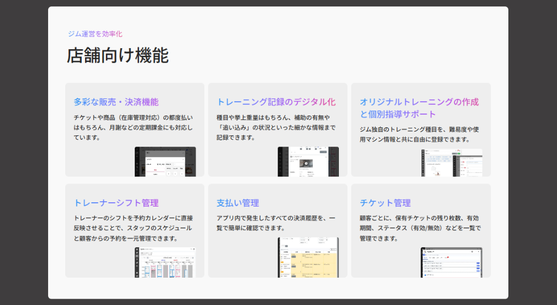Click description text starting 顧客ごとに

(x=420, y=228)
